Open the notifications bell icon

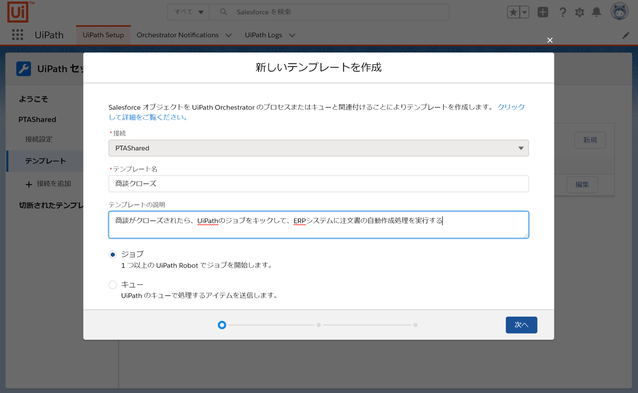(597, 12)
